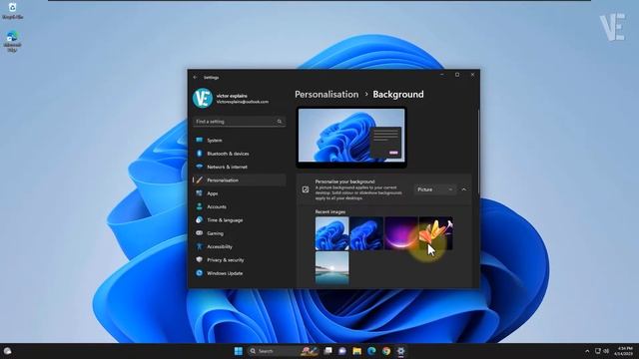This screenshot has width=639, height=359.
Task: Select the orange flower recent image
Action: [435, 233]
